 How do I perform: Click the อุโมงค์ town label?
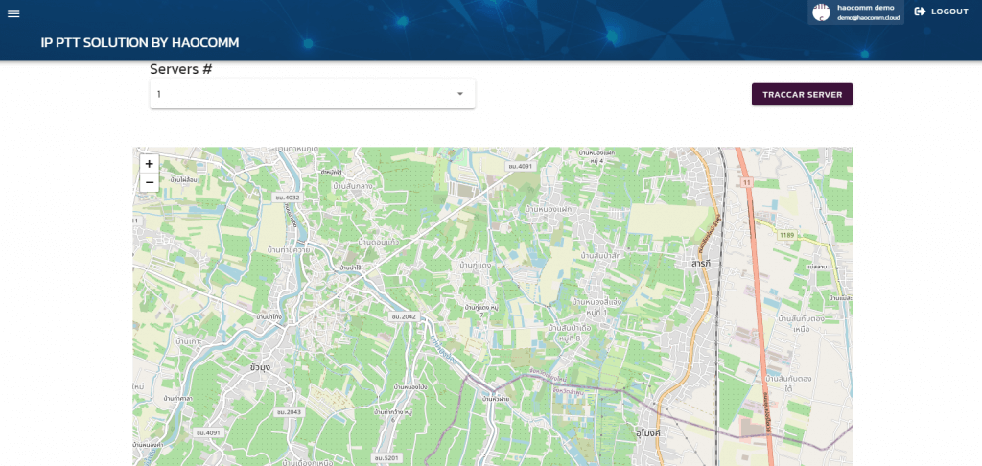point(648,432)
